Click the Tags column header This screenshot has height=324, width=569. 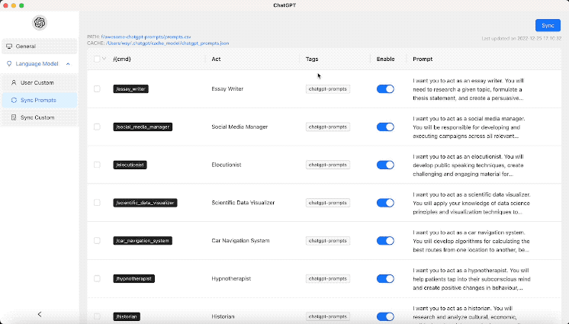[312, 59]
